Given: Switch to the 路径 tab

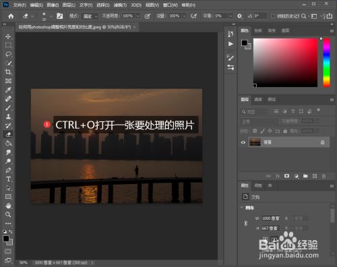Looking at the screenshot, I should coord(272,99).
